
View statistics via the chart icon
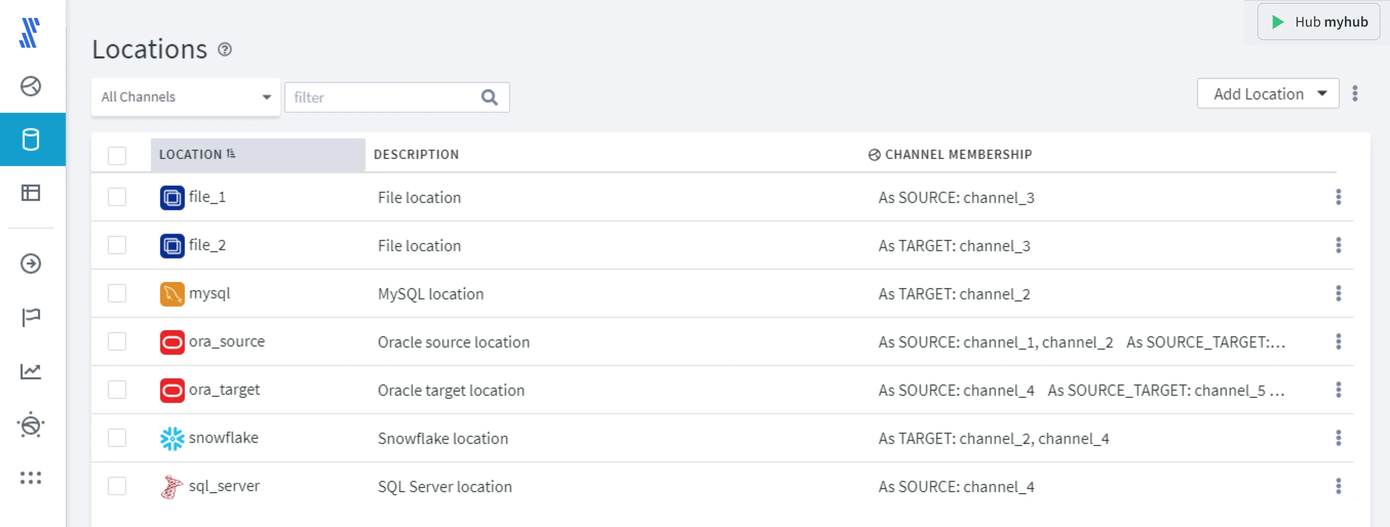coord(32,370)
